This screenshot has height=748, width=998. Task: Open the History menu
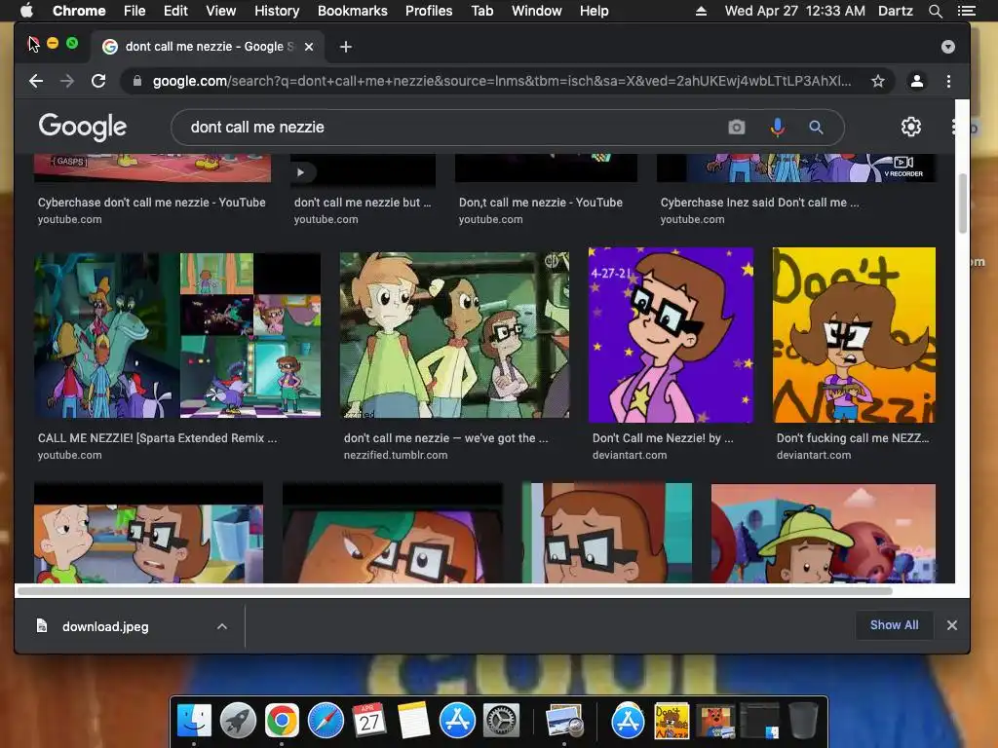[277, 10]
